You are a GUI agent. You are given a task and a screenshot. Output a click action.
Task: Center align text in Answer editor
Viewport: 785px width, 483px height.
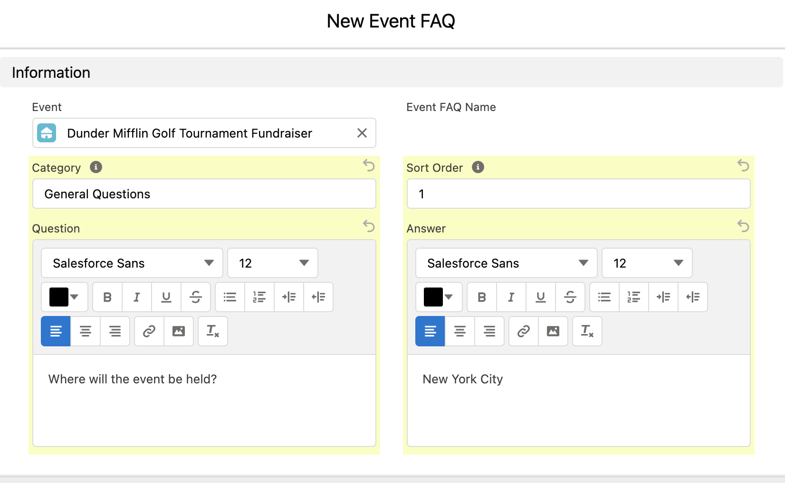460,331
